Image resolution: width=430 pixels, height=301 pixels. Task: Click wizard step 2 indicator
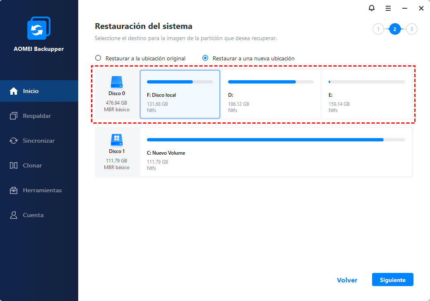click(395, 29)
